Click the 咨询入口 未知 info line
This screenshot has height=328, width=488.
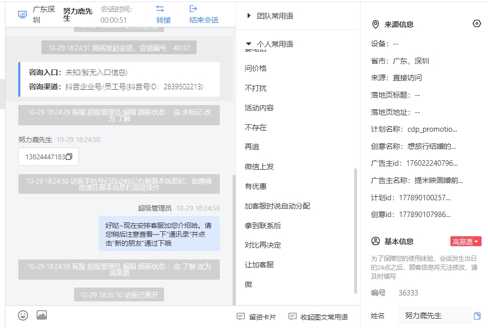coord(78,73)
